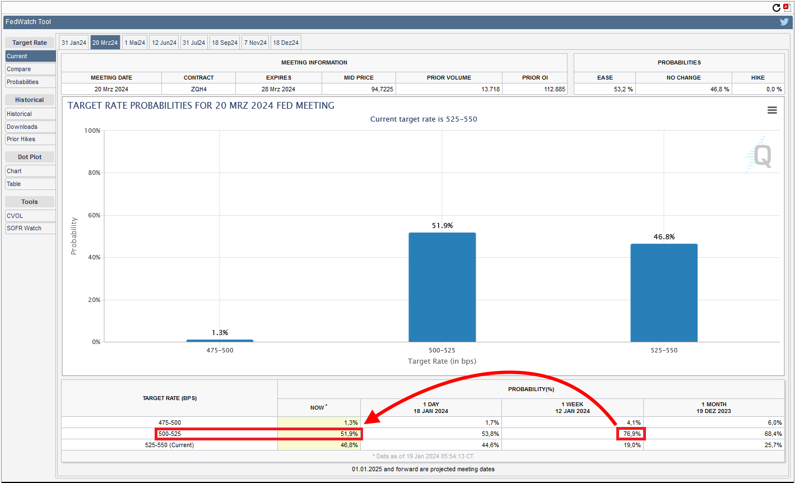
Task: Switch to the 1 Mai24 meeting tab
Action: pyautogui.click(x=135, y=43)
